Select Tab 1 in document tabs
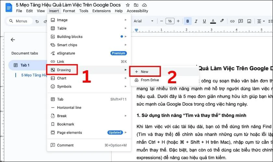The image size is (273, 162). click(28, 65)
